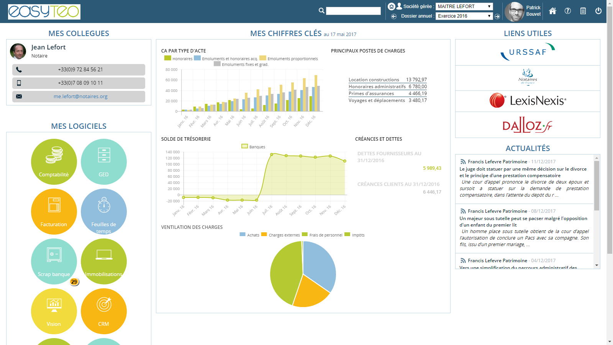
Task: Expand the Société gérée dropdown
Action: click(x=464, y=7)
